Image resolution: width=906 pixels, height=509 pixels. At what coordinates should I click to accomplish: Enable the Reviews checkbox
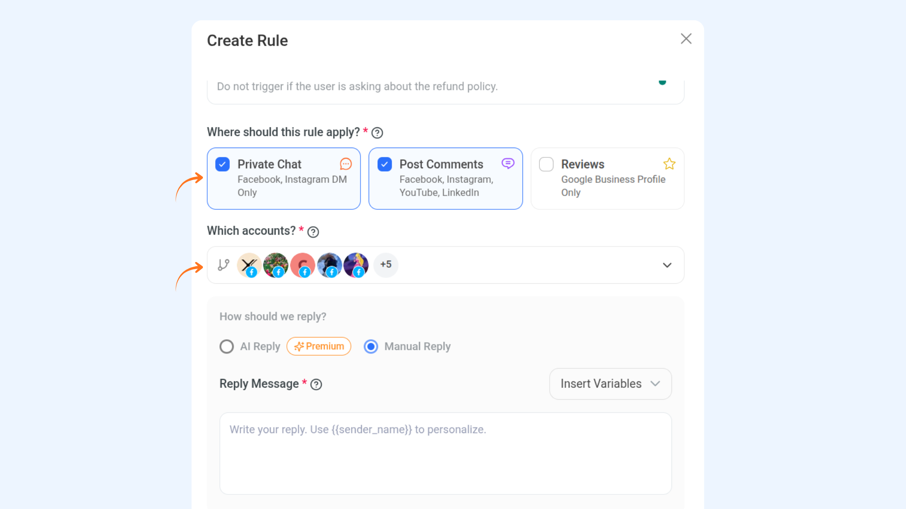pos(546,164)
